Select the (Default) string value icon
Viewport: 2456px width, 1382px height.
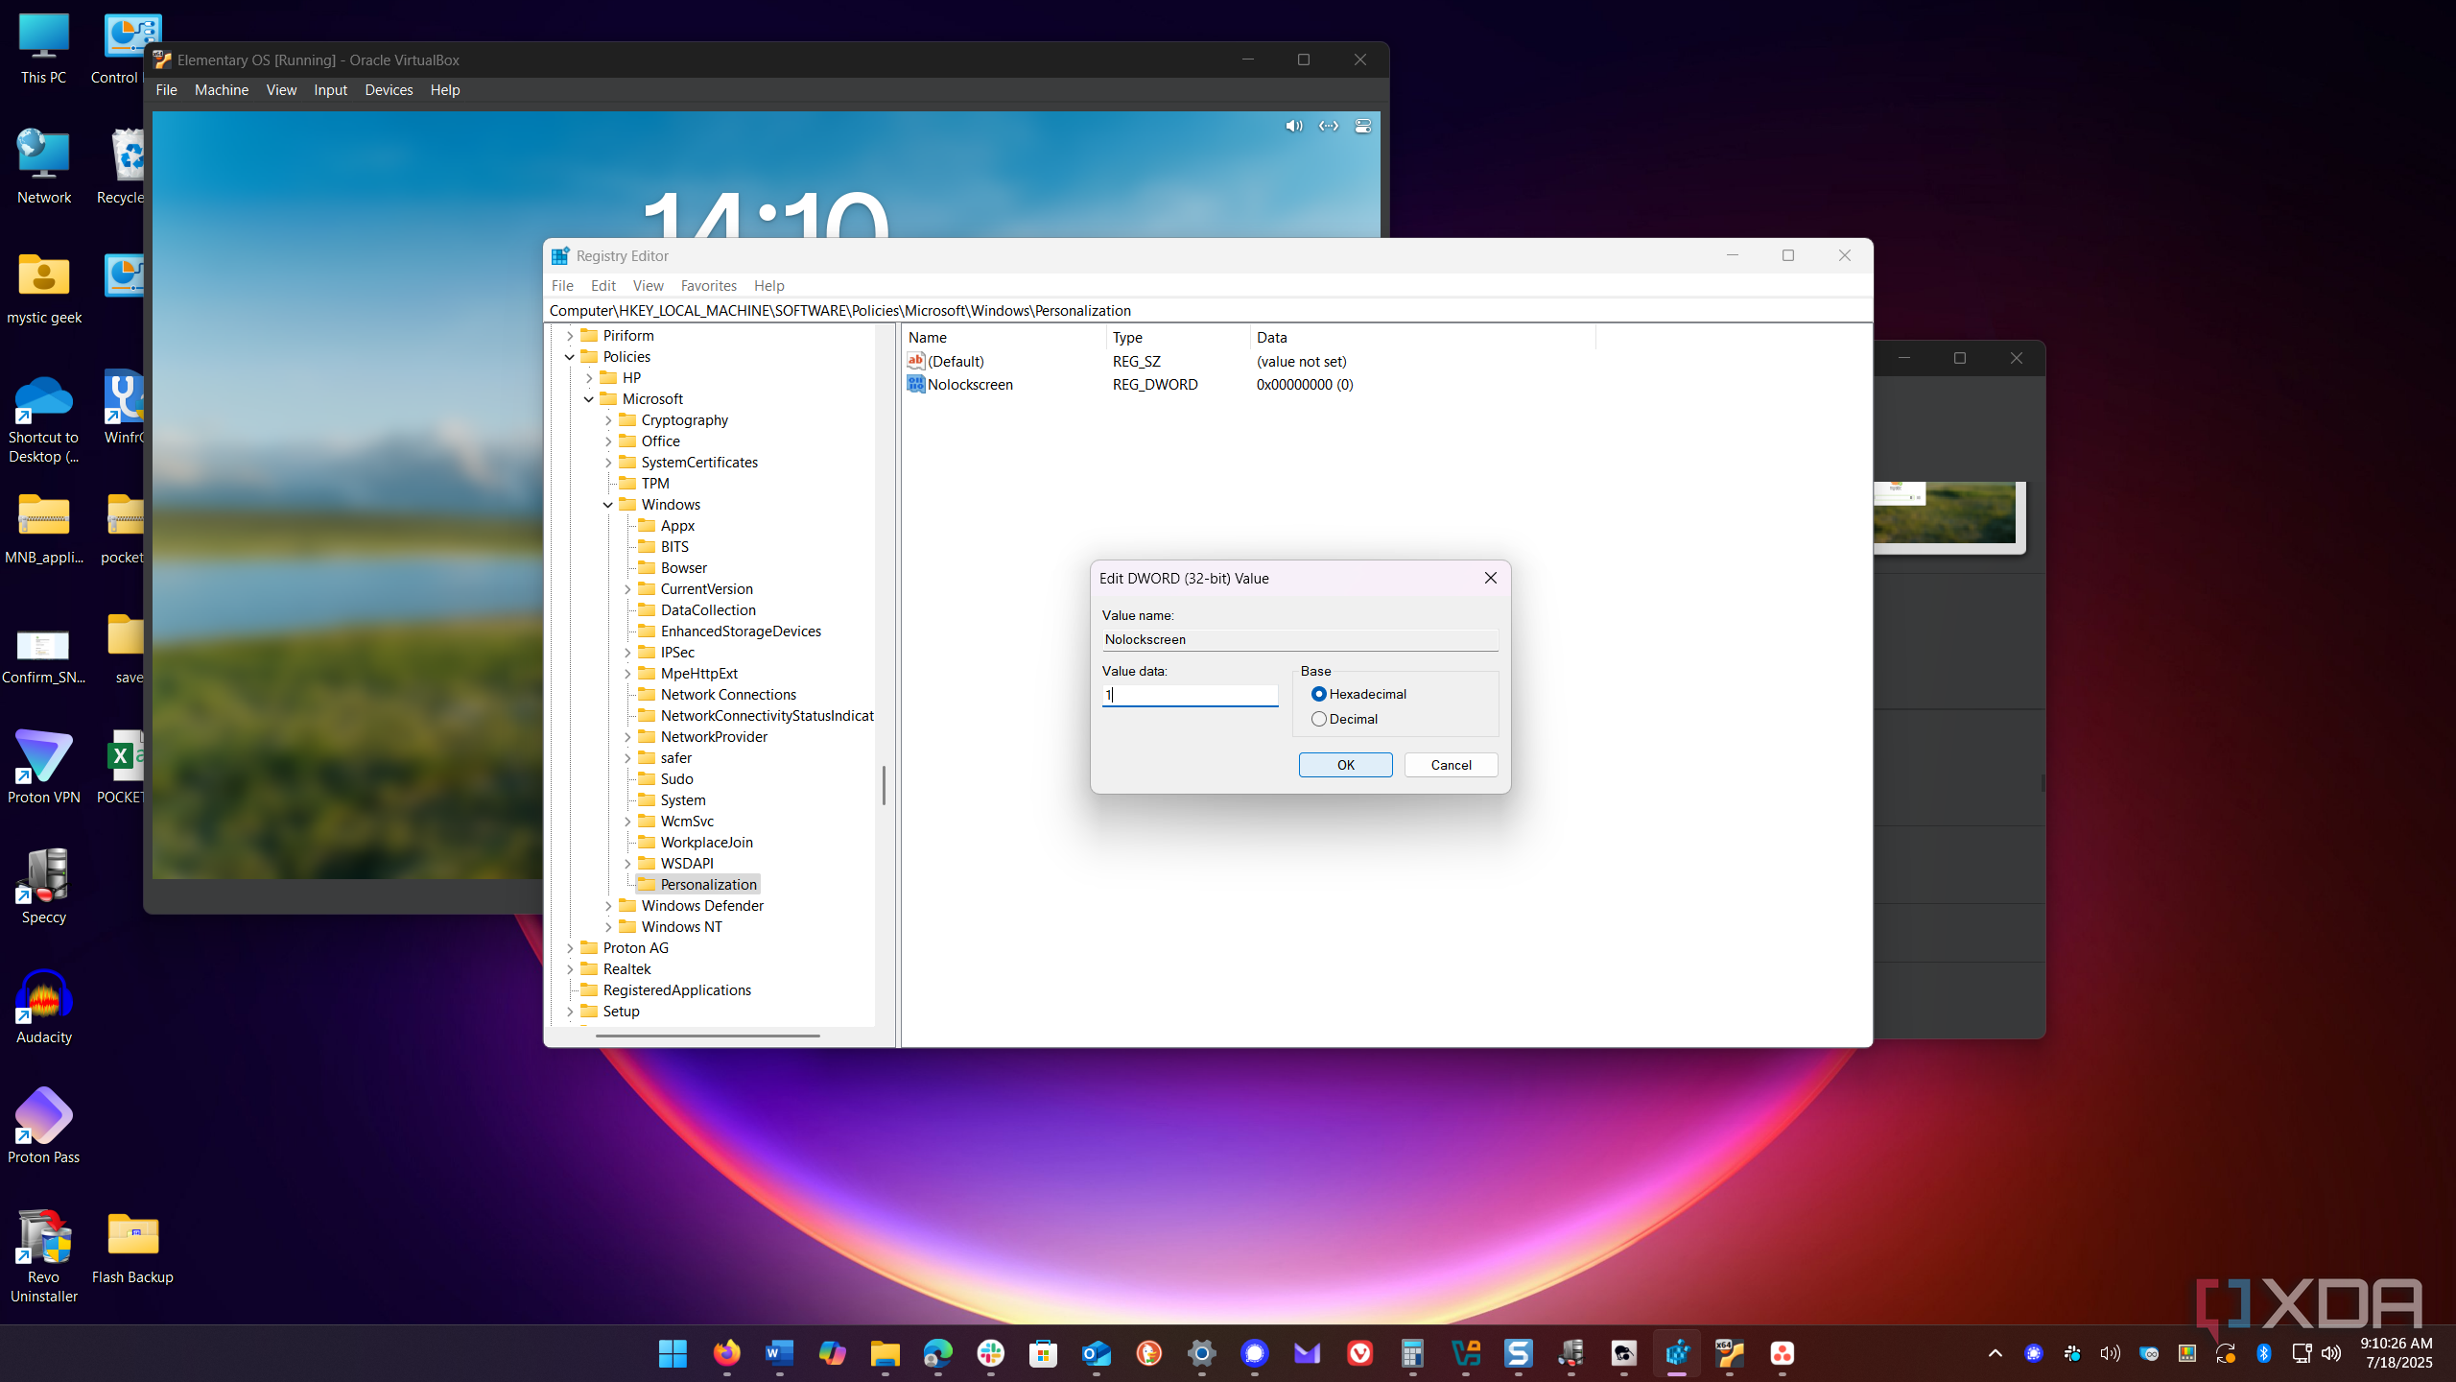click(x=916, y=362)
